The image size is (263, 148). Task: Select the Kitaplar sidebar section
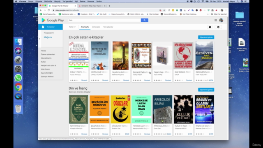point(51,27)
